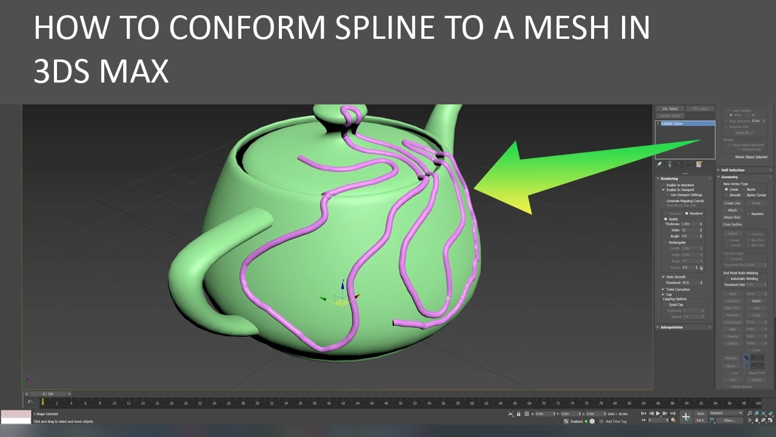The height and width of the screenshot is (437, 776).
Task: Toggle the Selection Lock padlock icon
Action: click(518, 414)
